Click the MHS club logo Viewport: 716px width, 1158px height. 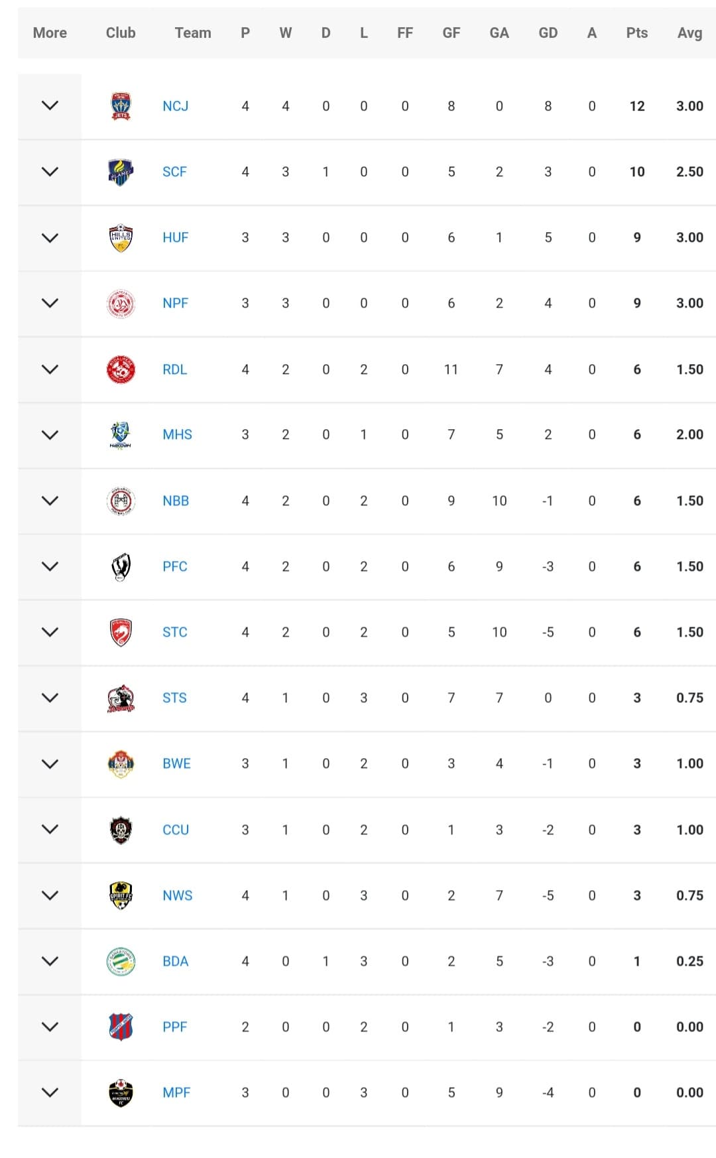tap(121, 435)
